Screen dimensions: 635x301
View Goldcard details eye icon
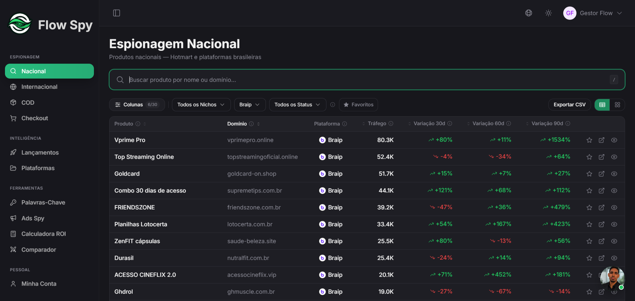point(614,174)
